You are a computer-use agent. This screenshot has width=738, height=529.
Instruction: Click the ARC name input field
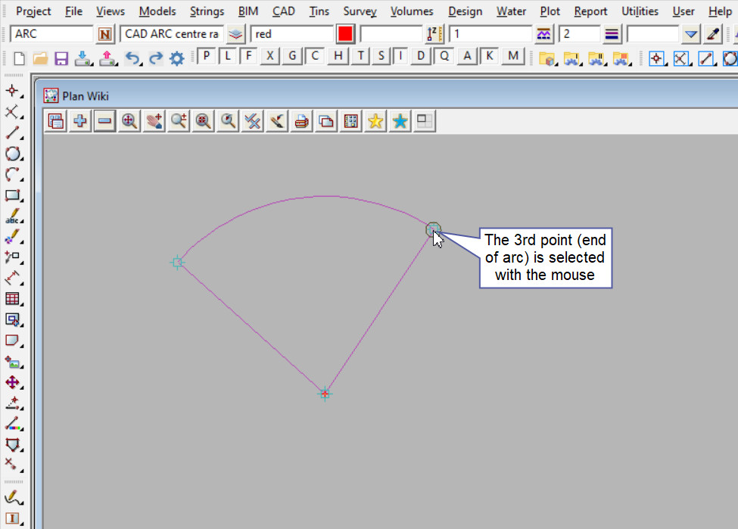(51, 34)
